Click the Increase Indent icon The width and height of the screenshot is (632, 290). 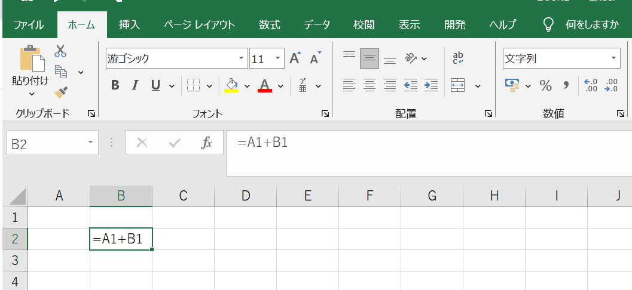point(431,85)
